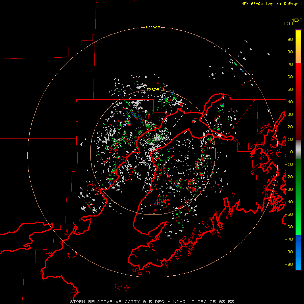Click the 100 NMI range ring label
Viewport: 304px width, 304px height.
(x=153, y=27)
